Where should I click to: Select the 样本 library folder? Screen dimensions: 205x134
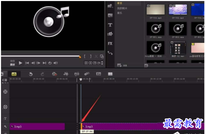coord(120,3)
